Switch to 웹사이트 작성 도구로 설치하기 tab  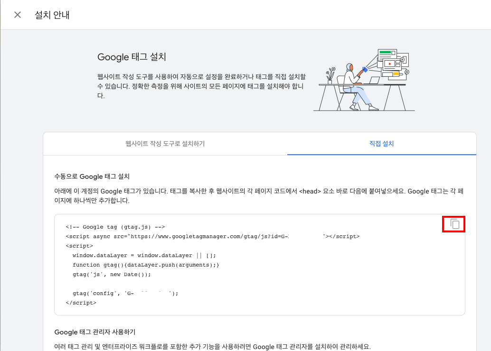(x=165, y=144)
